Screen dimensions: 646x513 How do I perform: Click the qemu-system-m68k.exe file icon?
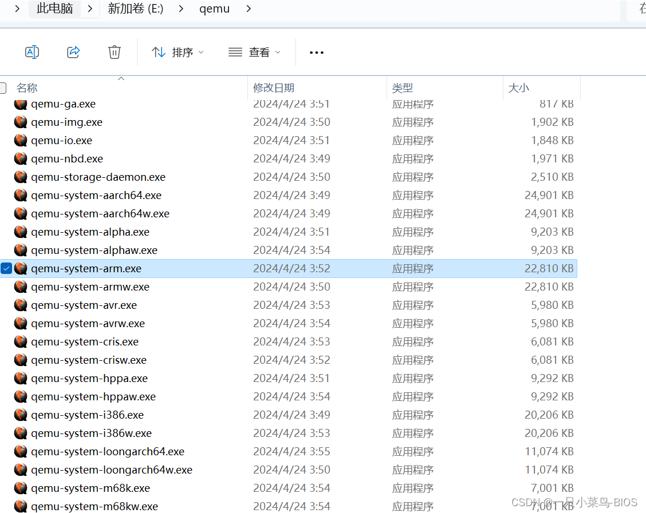coord(21,488)
